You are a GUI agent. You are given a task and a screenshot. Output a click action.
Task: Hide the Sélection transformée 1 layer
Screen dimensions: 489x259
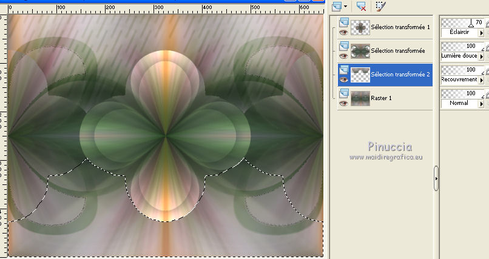click(343, 32)
